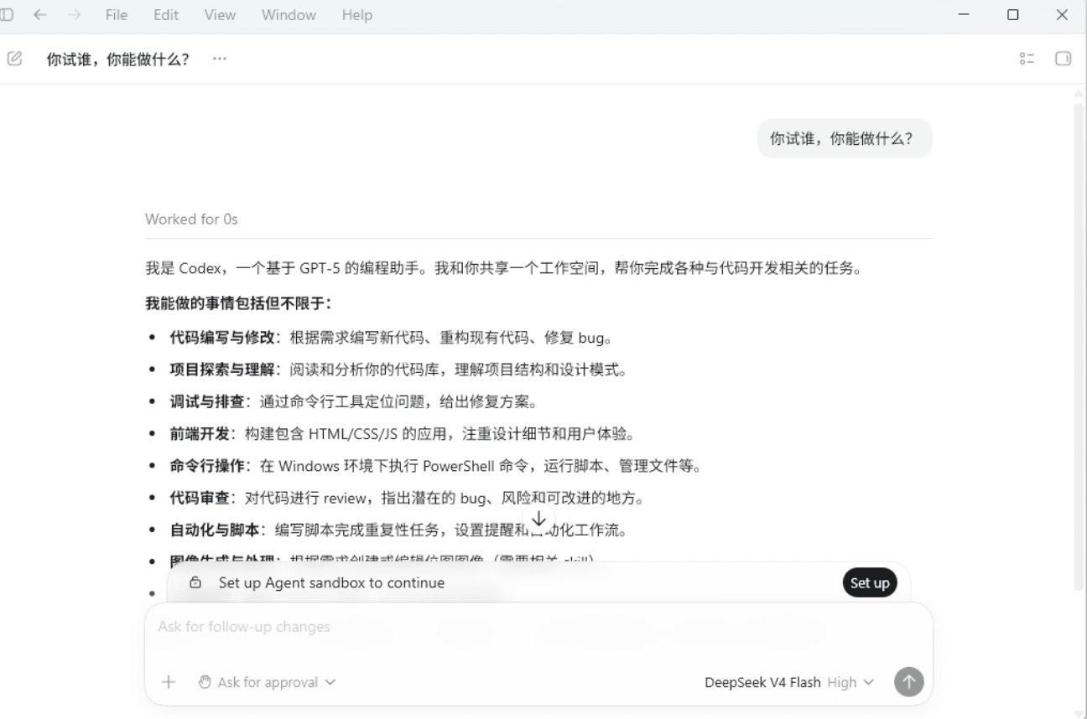This screenshot has width=1087, height=719.
Task: Toggle the right side panel icon
Action: pos(1063,59)
